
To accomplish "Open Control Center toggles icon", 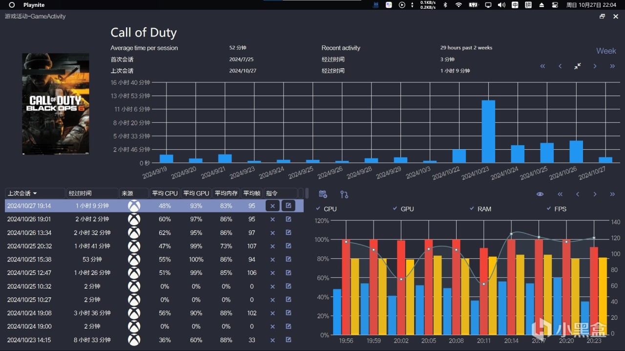I will pyautogui.click(x=555, y=5).
